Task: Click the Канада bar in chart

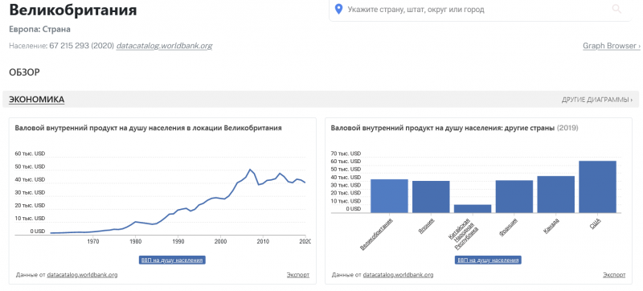Action: click(555, 195)
